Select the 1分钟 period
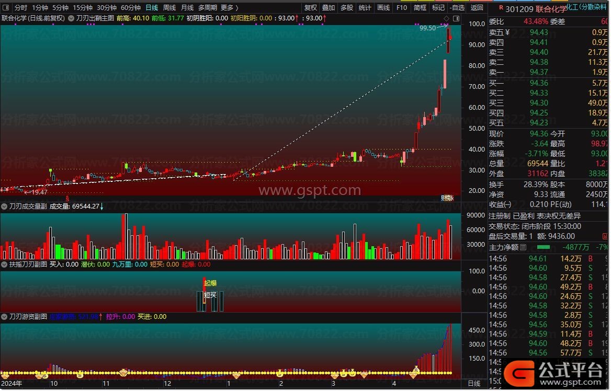 (x=40, y=7)
